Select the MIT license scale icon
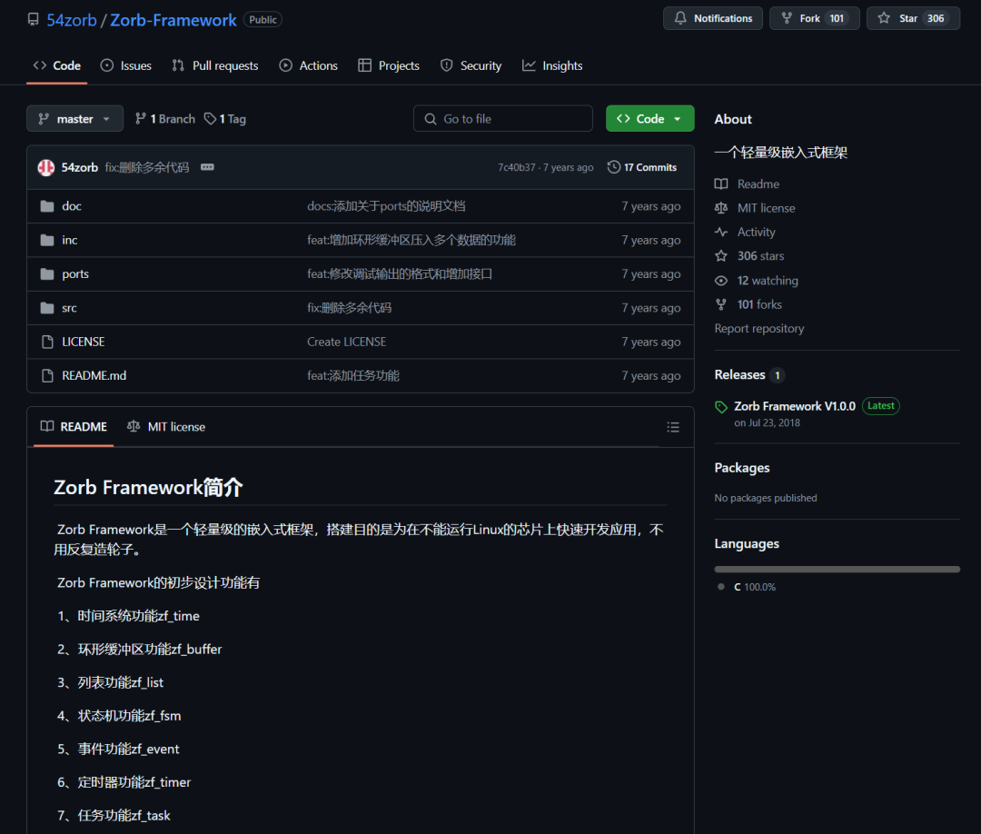 click(133, 426)
